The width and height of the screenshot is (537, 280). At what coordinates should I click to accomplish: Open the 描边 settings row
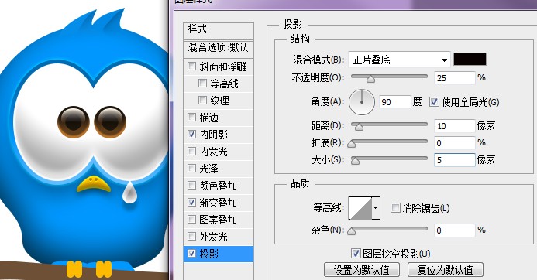click(x=219, y=118)
